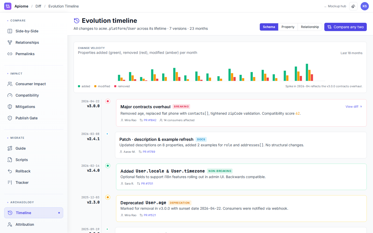Select the v2.4.0 green timeline marker
The image size is (373, 233).
tap(108, 166)
